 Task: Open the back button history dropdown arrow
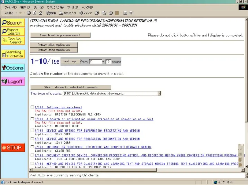(16, 13)
